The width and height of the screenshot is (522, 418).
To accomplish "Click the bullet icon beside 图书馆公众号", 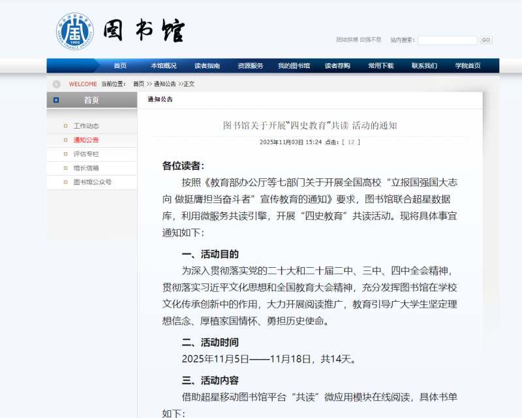I will (x=65, y=182).
